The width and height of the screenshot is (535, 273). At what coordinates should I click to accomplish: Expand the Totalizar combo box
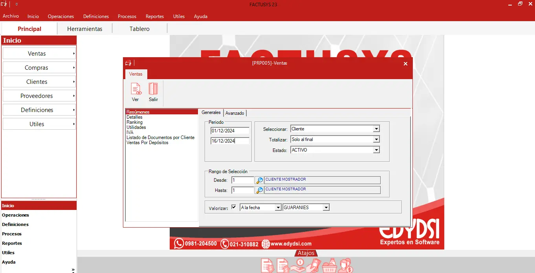[x=376, y=139]
